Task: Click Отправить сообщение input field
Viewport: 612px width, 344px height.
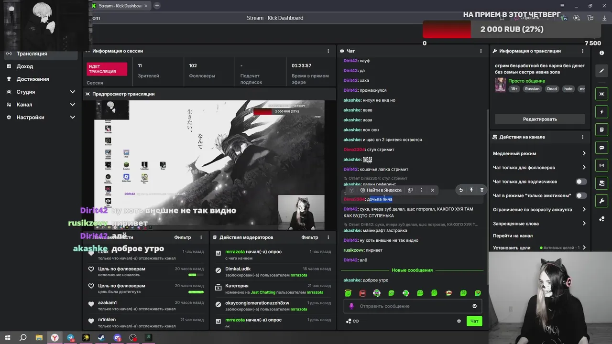Action: click(x=413, y=306)
